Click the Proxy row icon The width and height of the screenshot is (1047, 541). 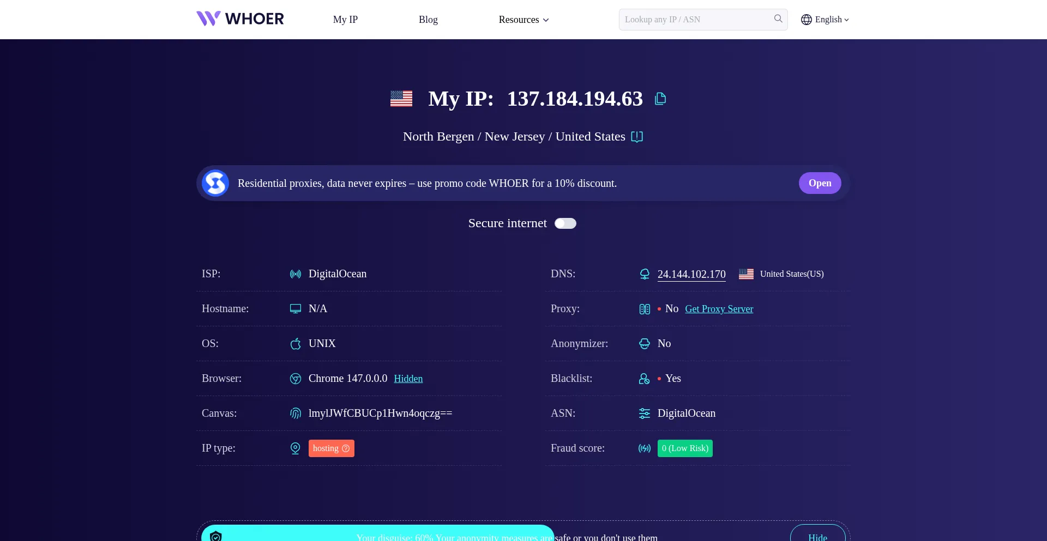tap(645, 309)
